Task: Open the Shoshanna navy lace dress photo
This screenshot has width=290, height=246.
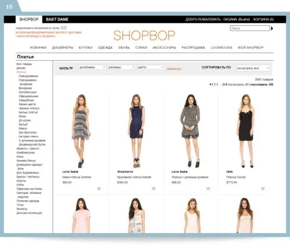Action: pos(136,131)
